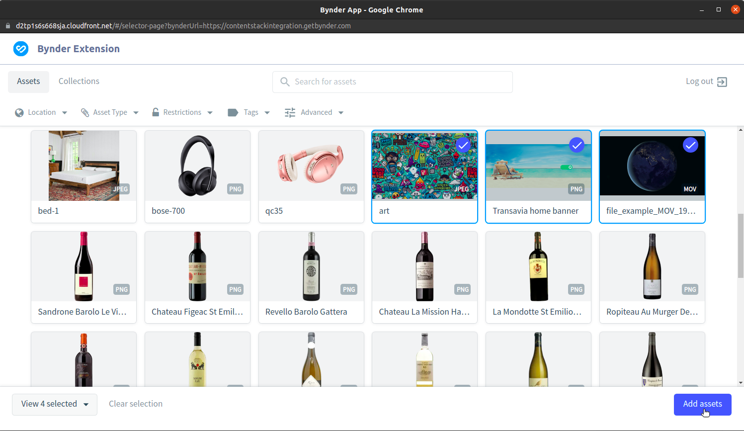Image resolution: width=744 pixels, height=431 pixels.
Task: Switch to the Assets tab
Action: pos(28,82)
